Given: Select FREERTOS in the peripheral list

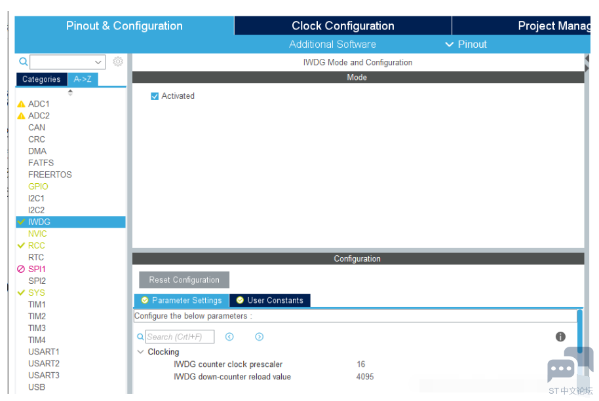Looking at the screenshot, I should coord(50,175).
